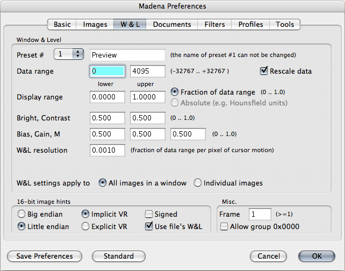Switch to the Basic tab

[62, 24]
